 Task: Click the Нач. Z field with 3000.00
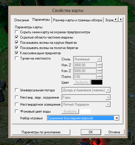point(85,65)
